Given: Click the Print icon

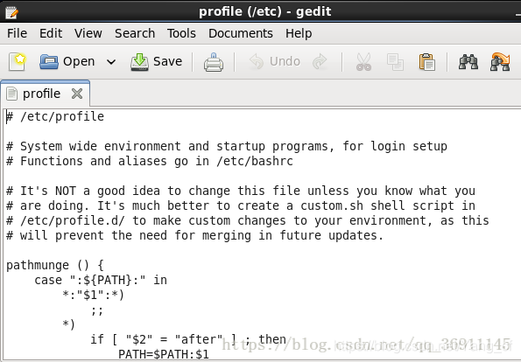Looking at the screenshot, I should click(214, 62).
